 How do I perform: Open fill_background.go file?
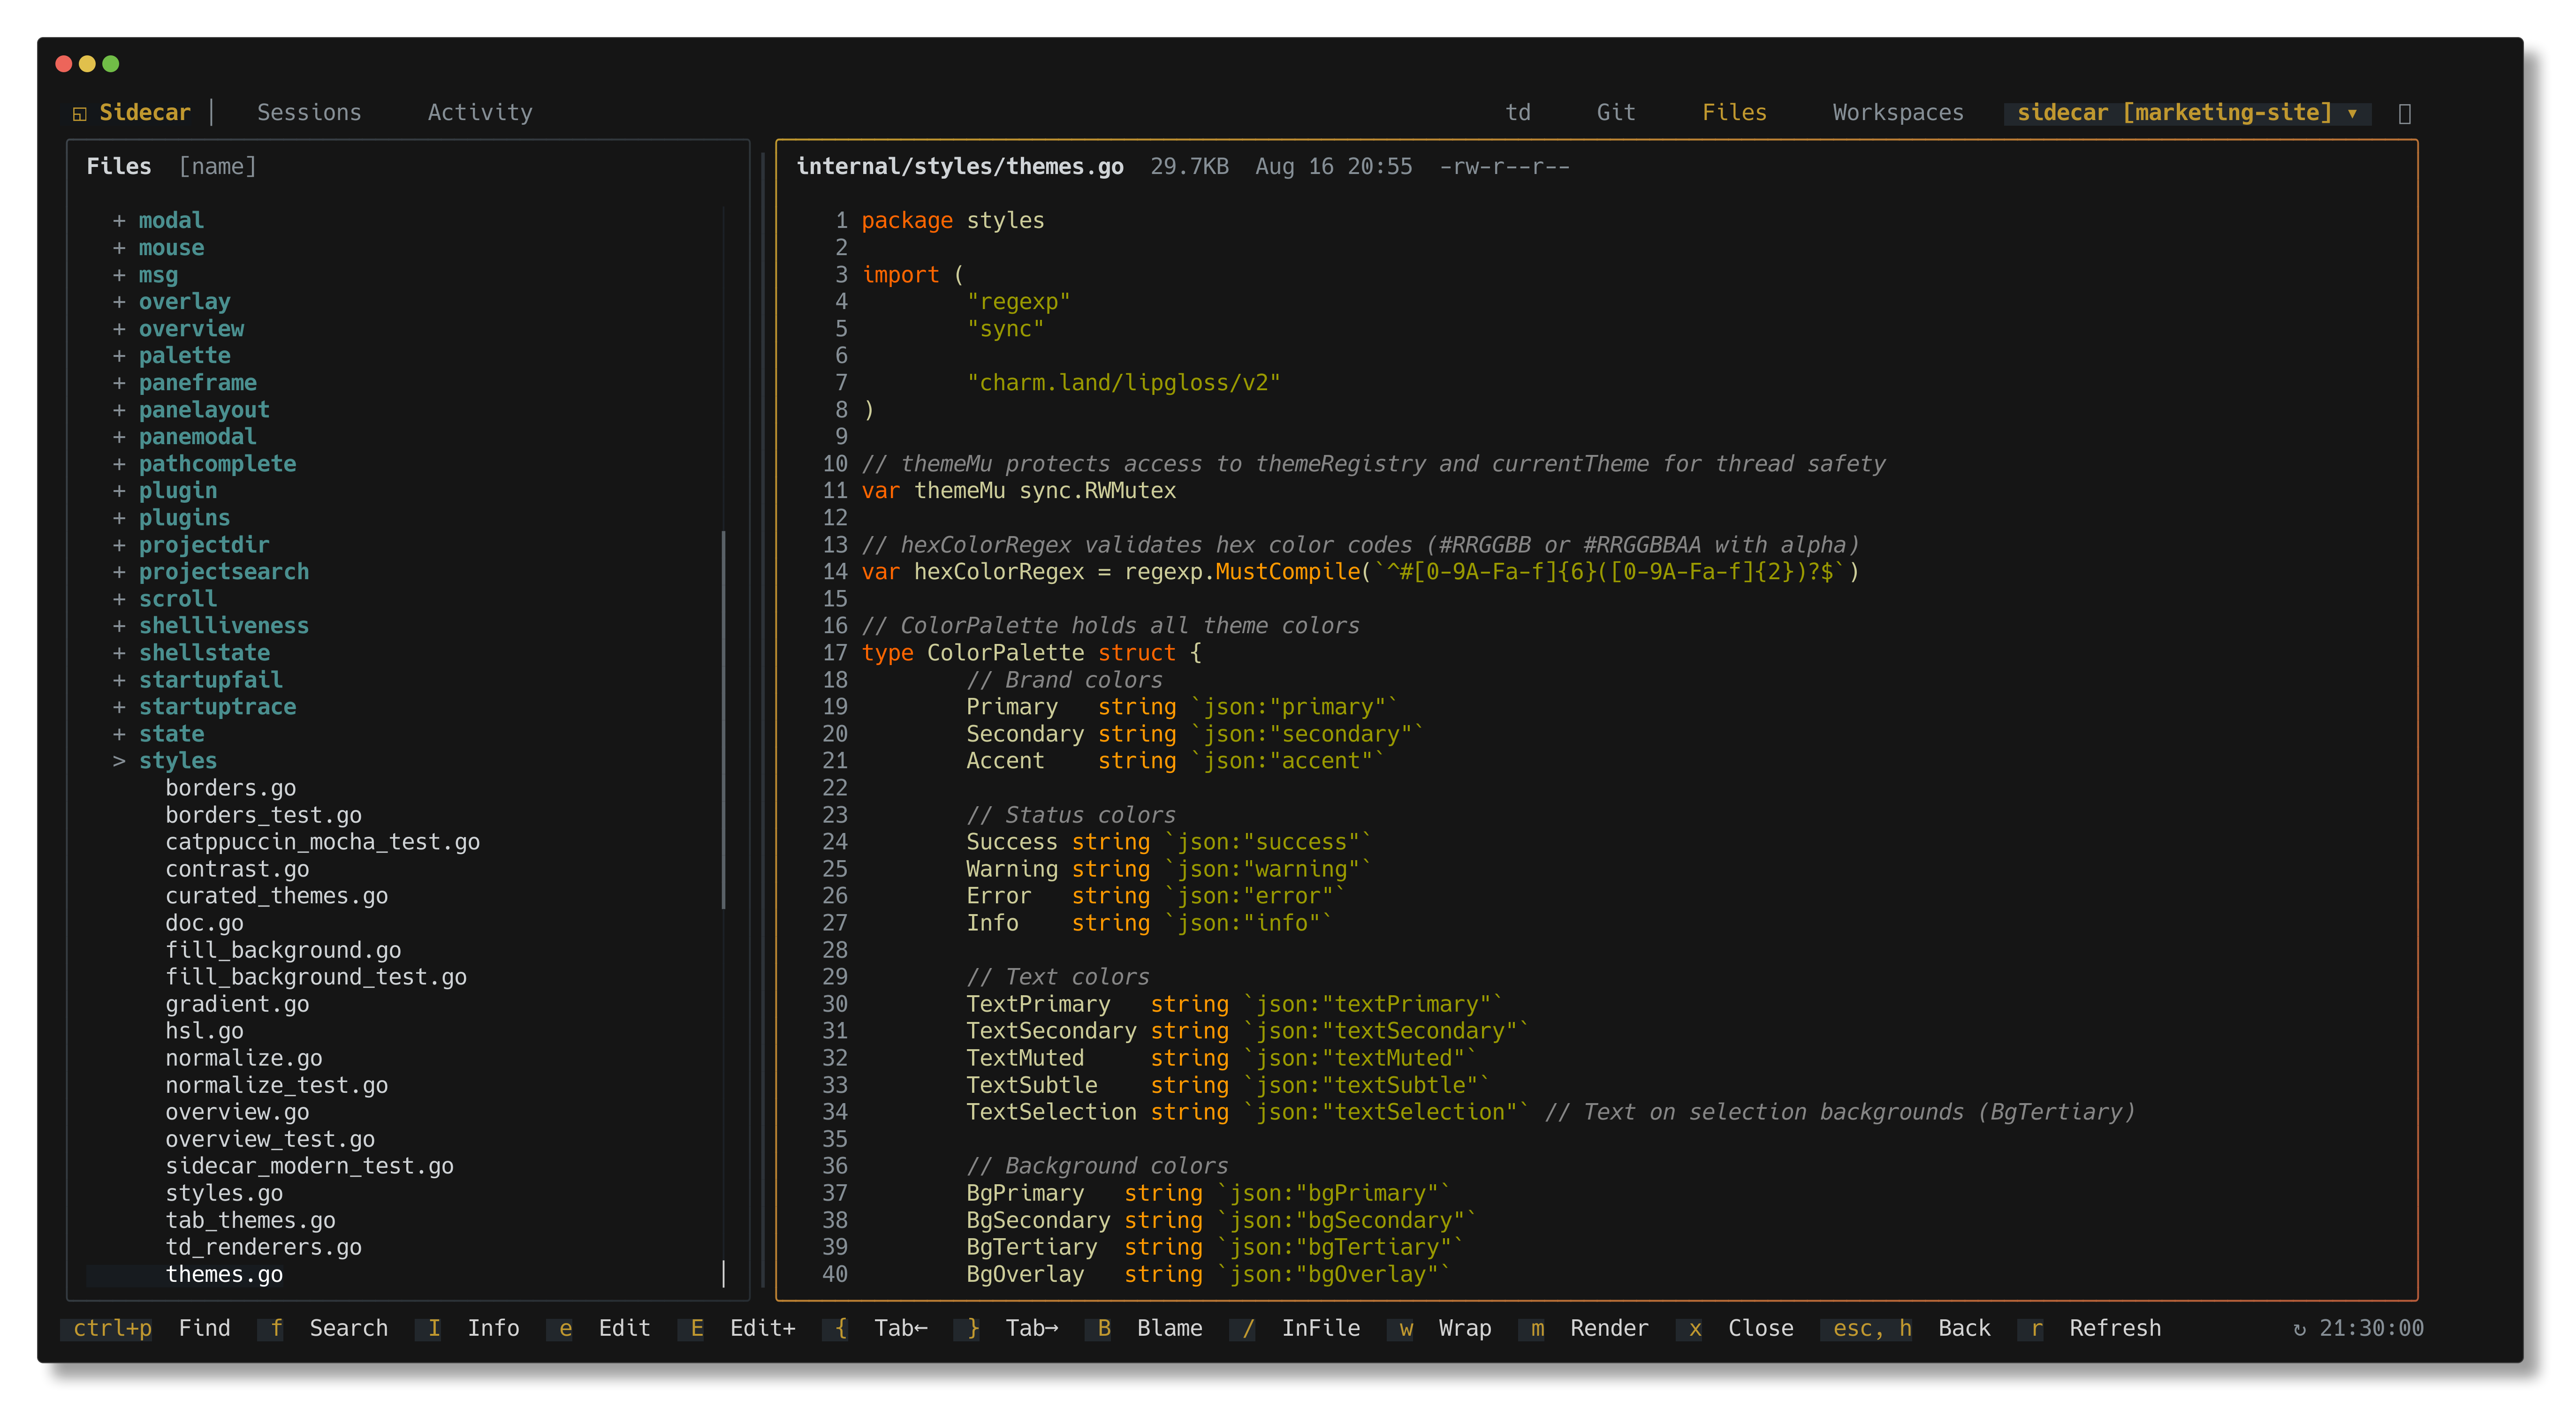coord(283,950)
